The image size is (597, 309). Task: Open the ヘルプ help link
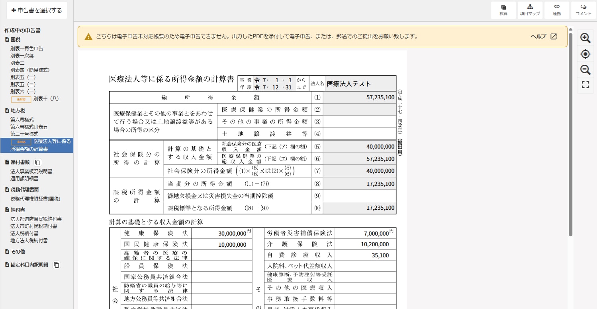(x=543, y=37)
